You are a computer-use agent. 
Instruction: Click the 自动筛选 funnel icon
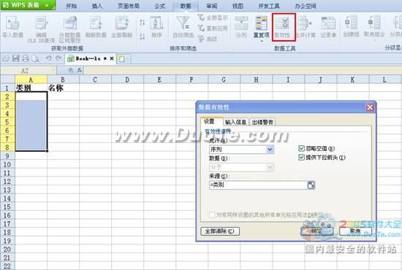click(183, 23)
